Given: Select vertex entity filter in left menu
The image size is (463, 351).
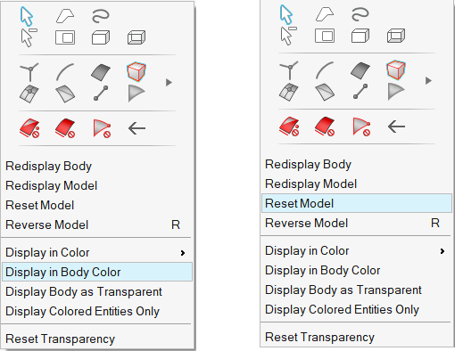Looking at the screenshot, I should [x=29, y=71].
